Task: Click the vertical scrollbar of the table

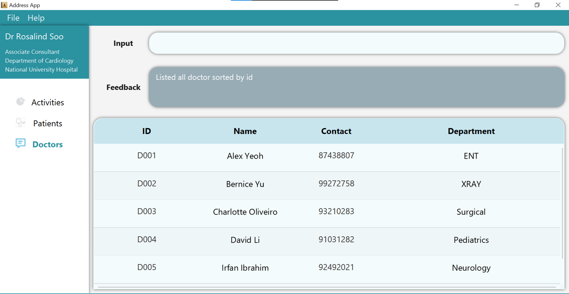Action: (x=562, y=200)
